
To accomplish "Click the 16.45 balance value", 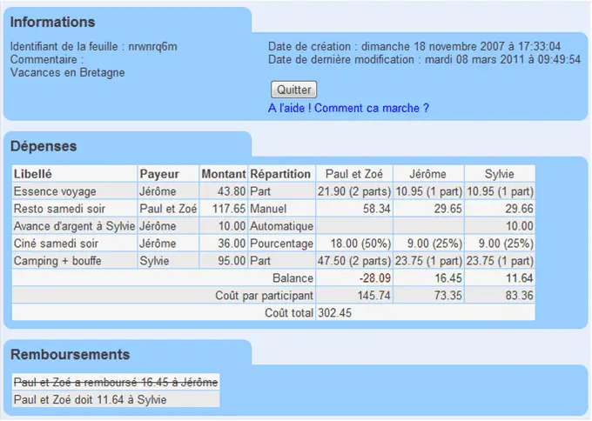I will coord(428,278).
